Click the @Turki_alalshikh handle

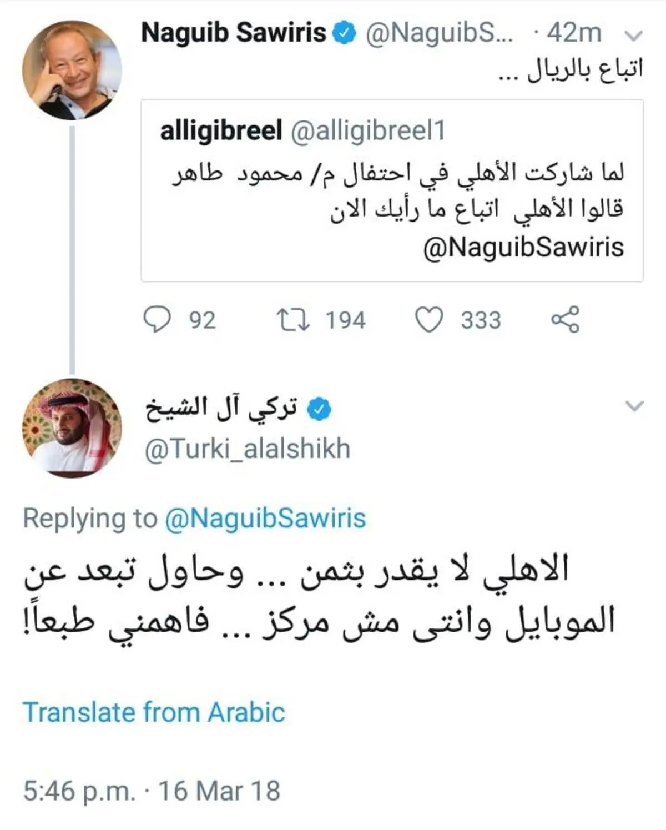[248, 449]
